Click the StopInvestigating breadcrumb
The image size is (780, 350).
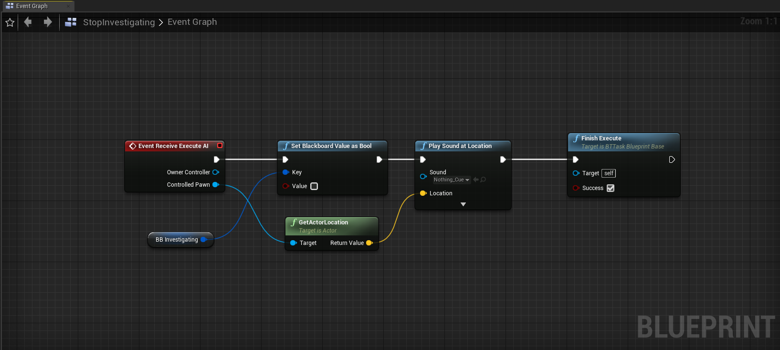click(x=119, y=22)
